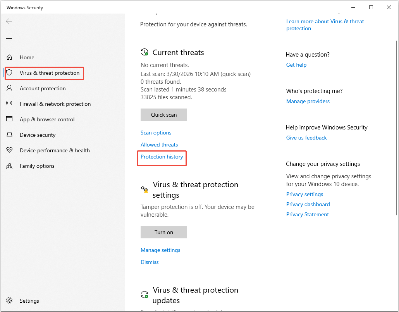Image resolution: width=399 pixels, height=312 pixels.
Task: Click the Current threats heading
Action: click(x=178, y=52)
